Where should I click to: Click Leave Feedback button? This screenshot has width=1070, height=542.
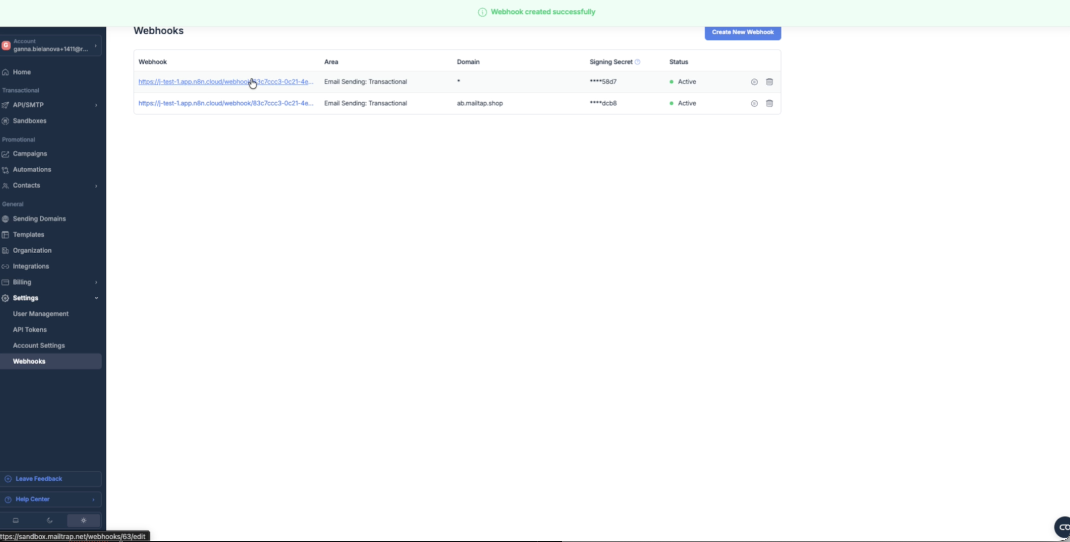(39, 478)
